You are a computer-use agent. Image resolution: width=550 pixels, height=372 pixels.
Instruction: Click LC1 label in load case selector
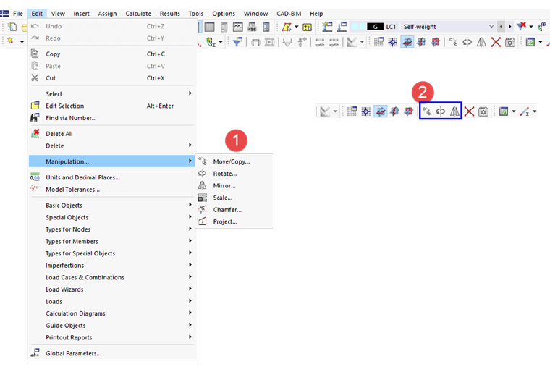point(391,27)
